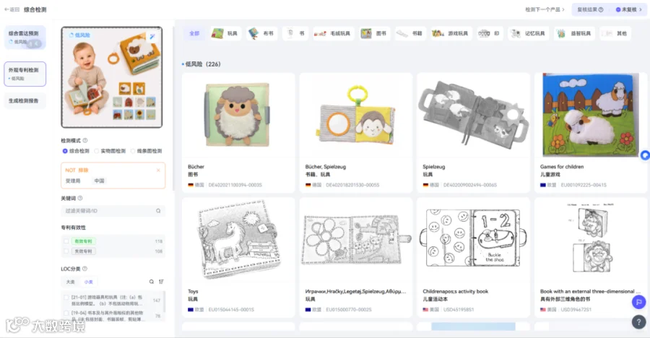
Task: Click LOC filter scrollbar beside class list
Action: pyautogui.click(x=165, y=301)
